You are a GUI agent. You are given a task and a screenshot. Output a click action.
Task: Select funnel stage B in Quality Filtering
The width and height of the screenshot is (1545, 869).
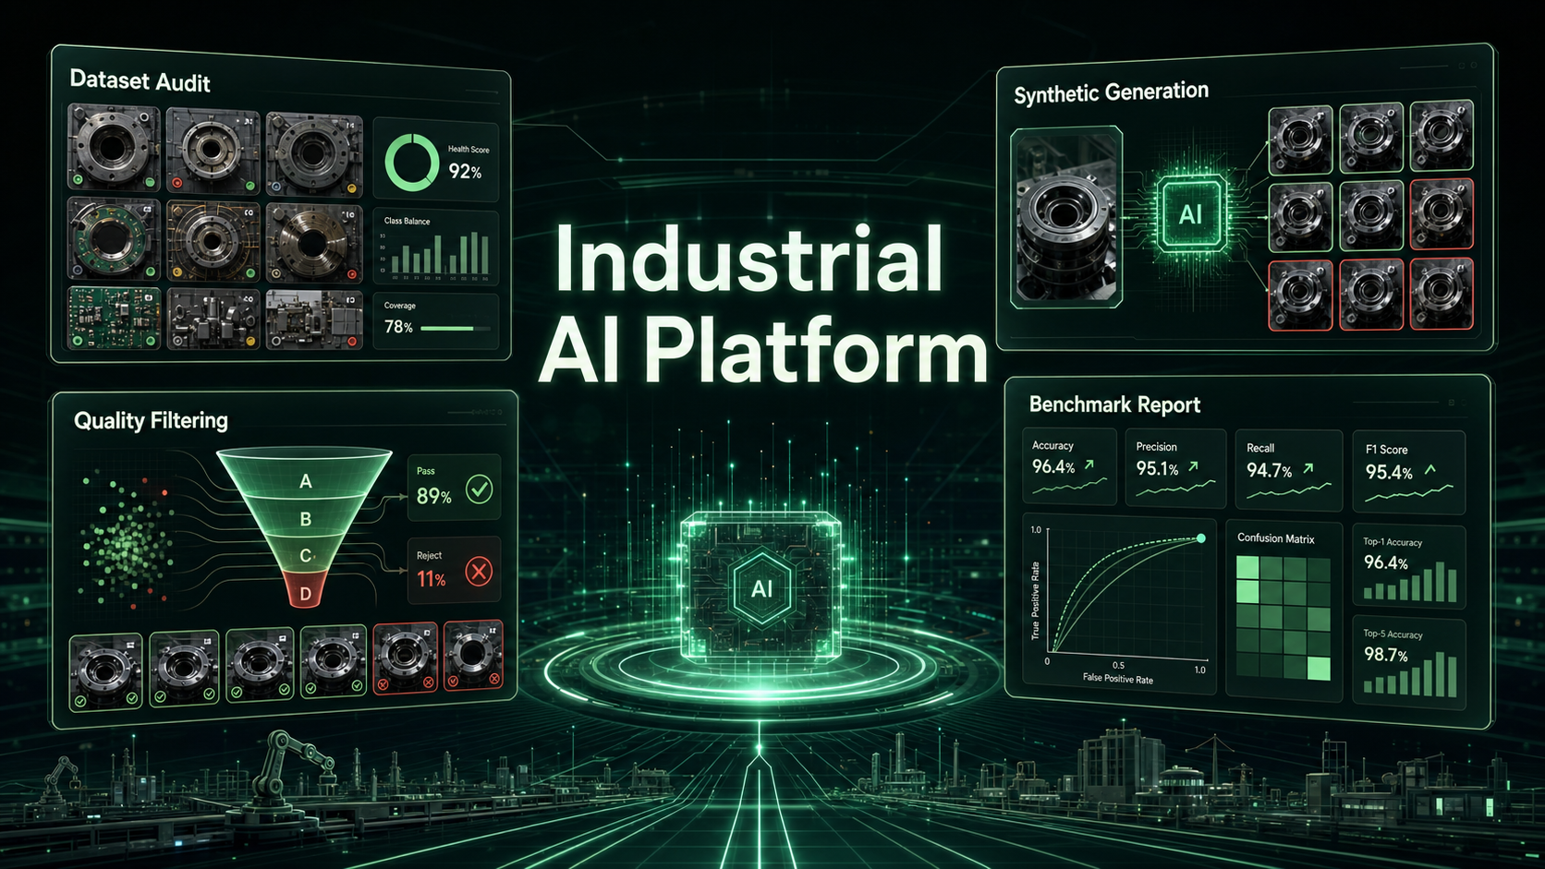click(x=305, y=520)
